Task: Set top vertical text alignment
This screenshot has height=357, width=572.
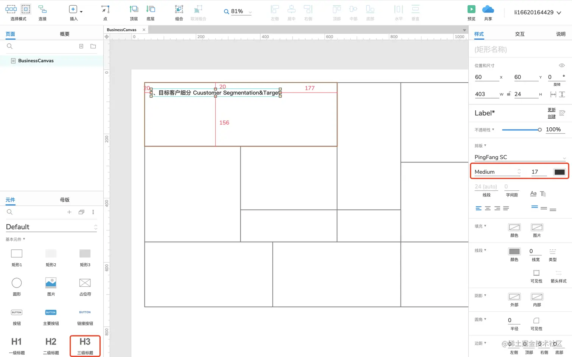Action: point(535,207)
